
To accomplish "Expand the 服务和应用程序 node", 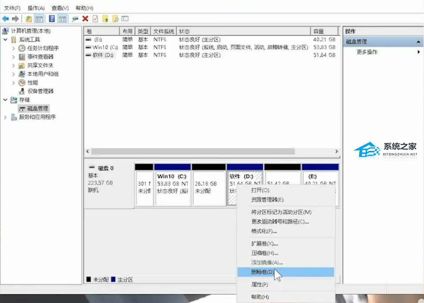I will point(5,117).
